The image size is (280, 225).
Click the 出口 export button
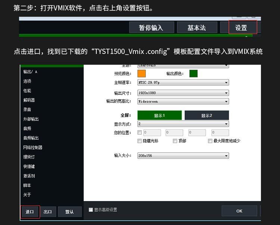click(x=48, y=212)
